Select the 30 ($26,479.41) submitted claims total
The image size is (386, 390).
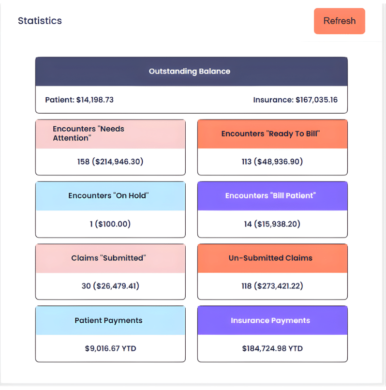[x=110, y=286]
